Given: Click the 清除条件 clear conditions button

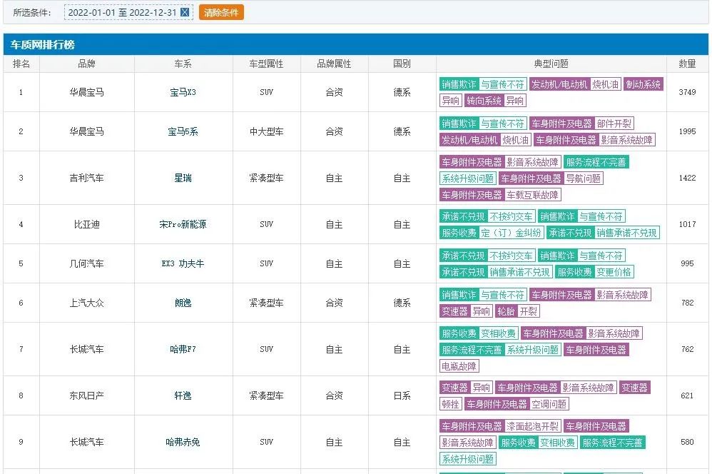Looking at the screenshot, I should [220, 12].
